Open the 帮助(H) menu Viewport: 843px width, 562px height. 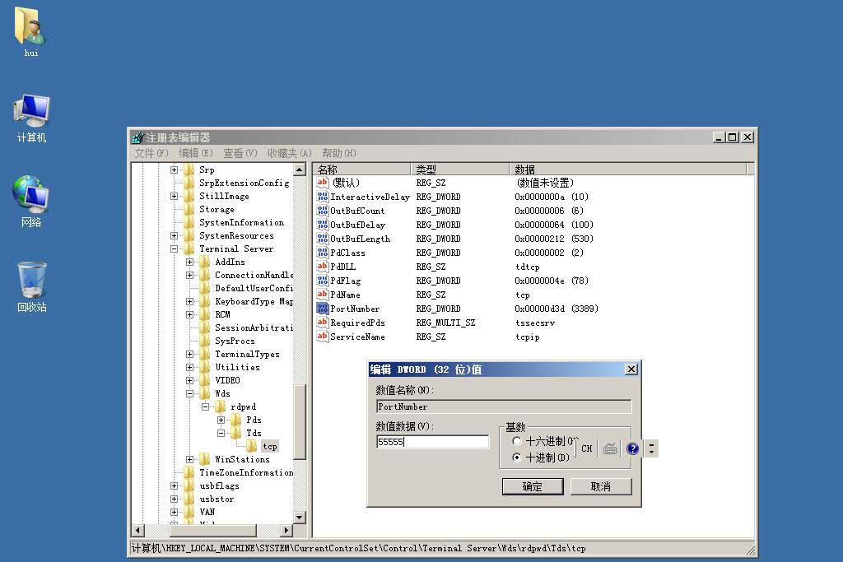click(x=338, y=153)
